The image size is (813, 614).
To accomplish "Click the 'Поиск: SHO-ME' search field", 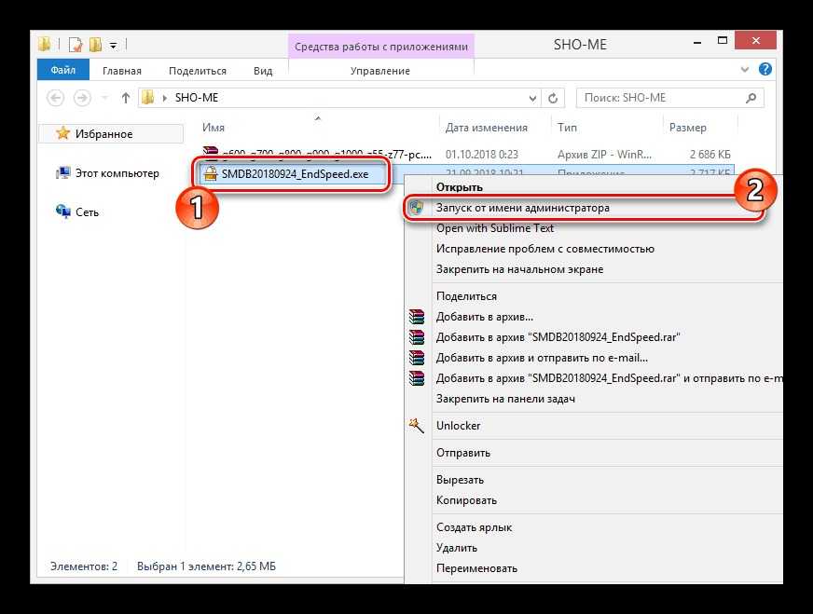I will 662,98.
